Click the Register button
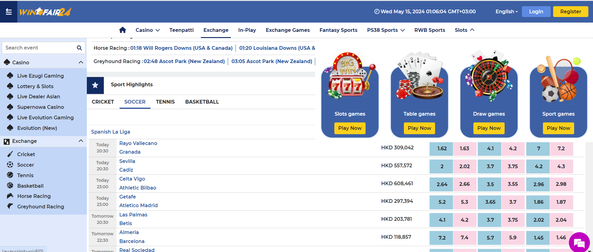 tap(570, 11)
